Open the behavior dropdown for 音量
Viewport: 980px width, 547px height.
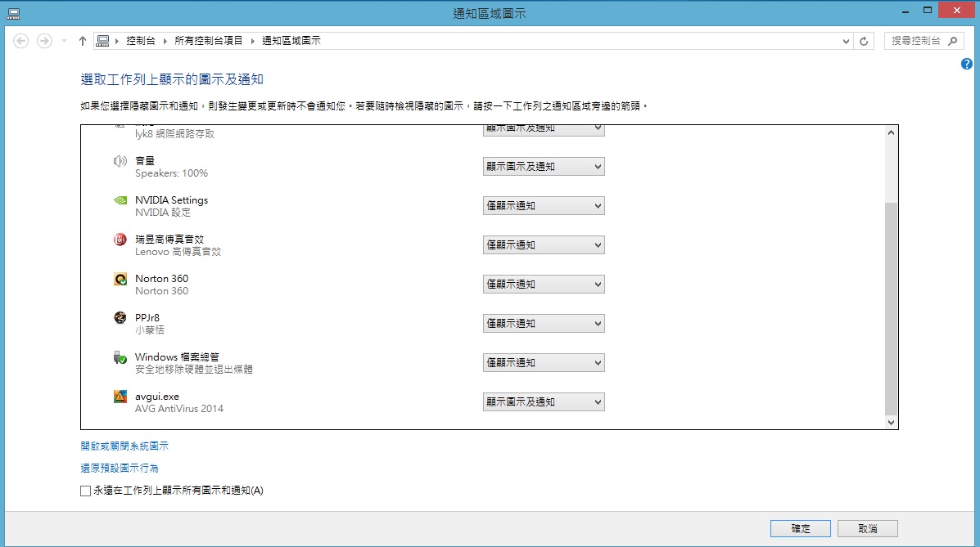coord(544,167)
